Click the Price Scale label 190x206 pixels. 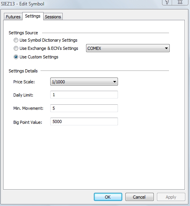pos(24,82)
